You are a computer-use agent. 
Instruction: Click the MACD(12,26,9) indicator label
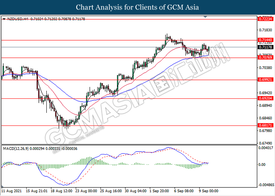coord(16,149)
